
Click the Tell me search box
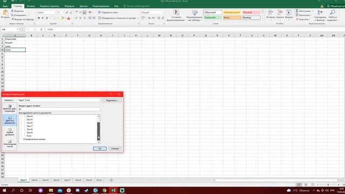click(x=136, y=6)
